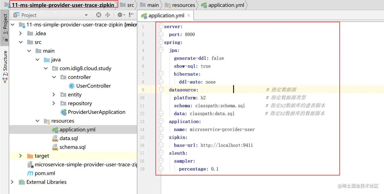This screenshot has height=194, width=384.
Task: Click the repository package icon
Action: point(63,103)
